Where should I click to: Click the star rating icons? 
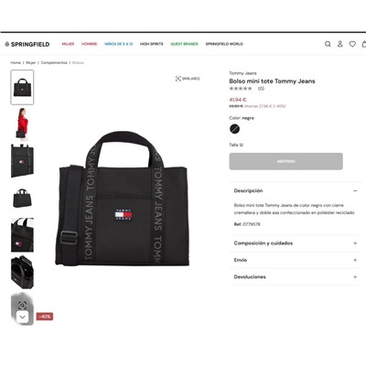(x=241, y=89)
